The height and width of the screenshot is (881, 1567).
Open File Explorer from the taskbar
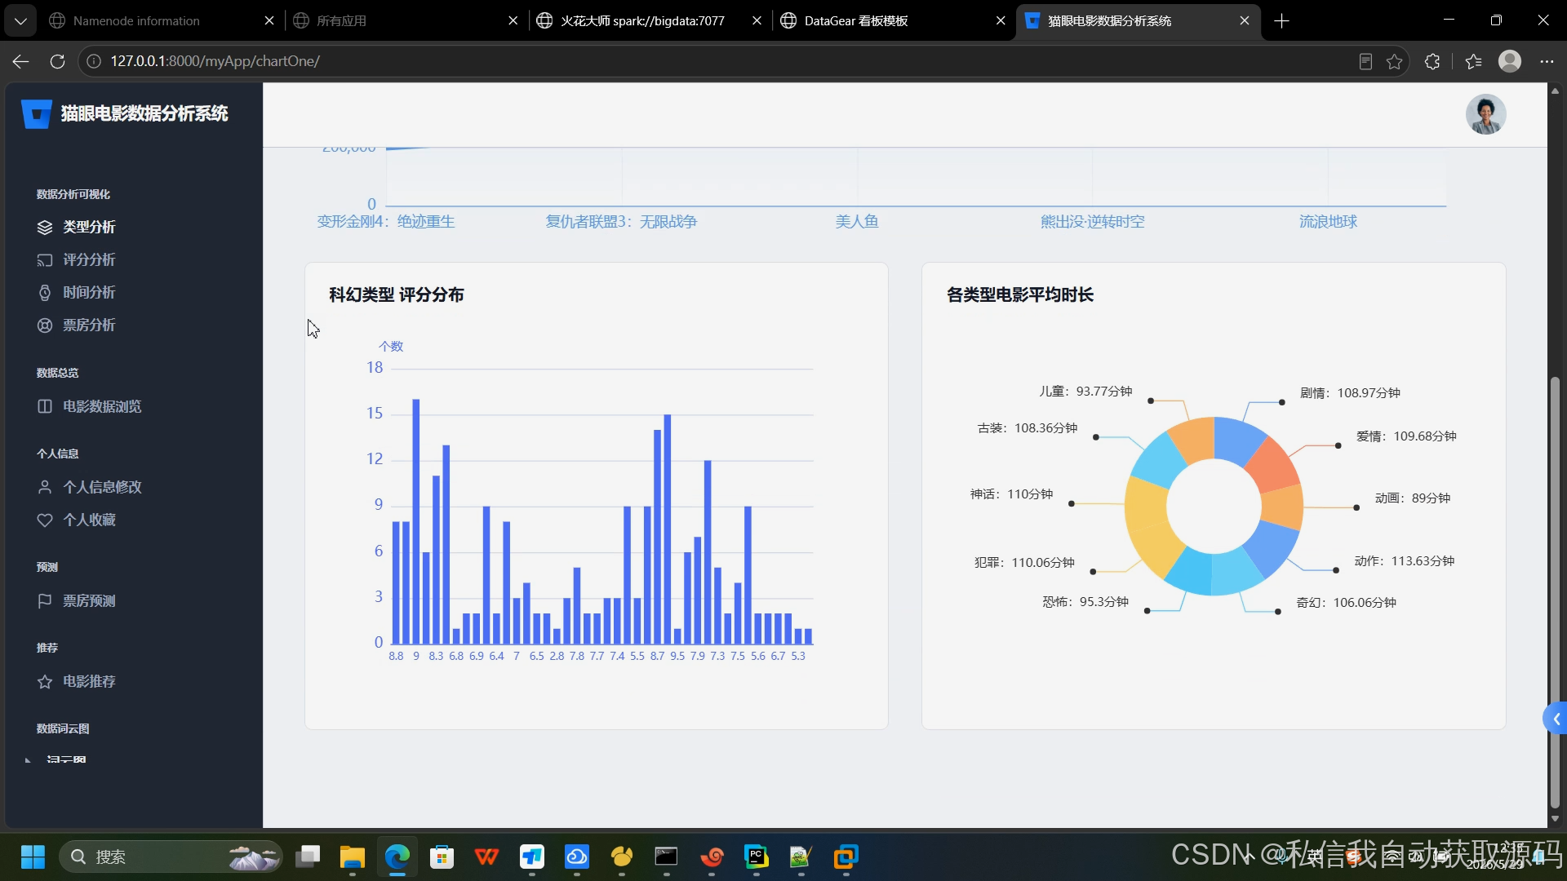coord(353,857)
